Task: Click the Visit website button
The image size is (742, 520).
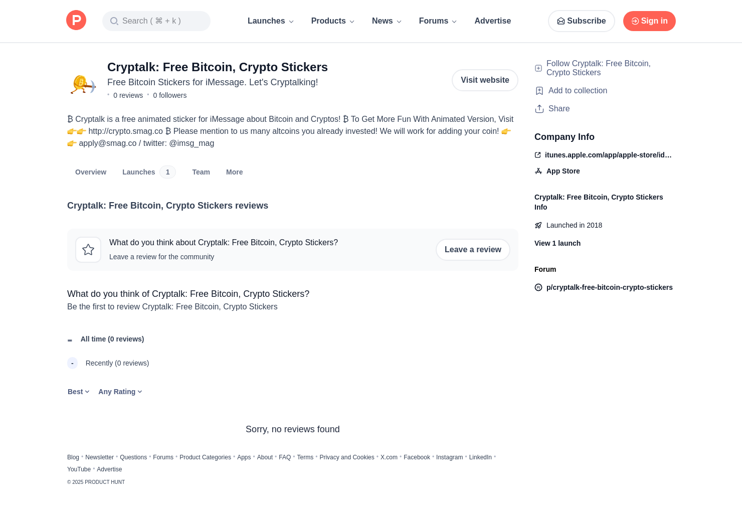Action: [x=485, y=80]
